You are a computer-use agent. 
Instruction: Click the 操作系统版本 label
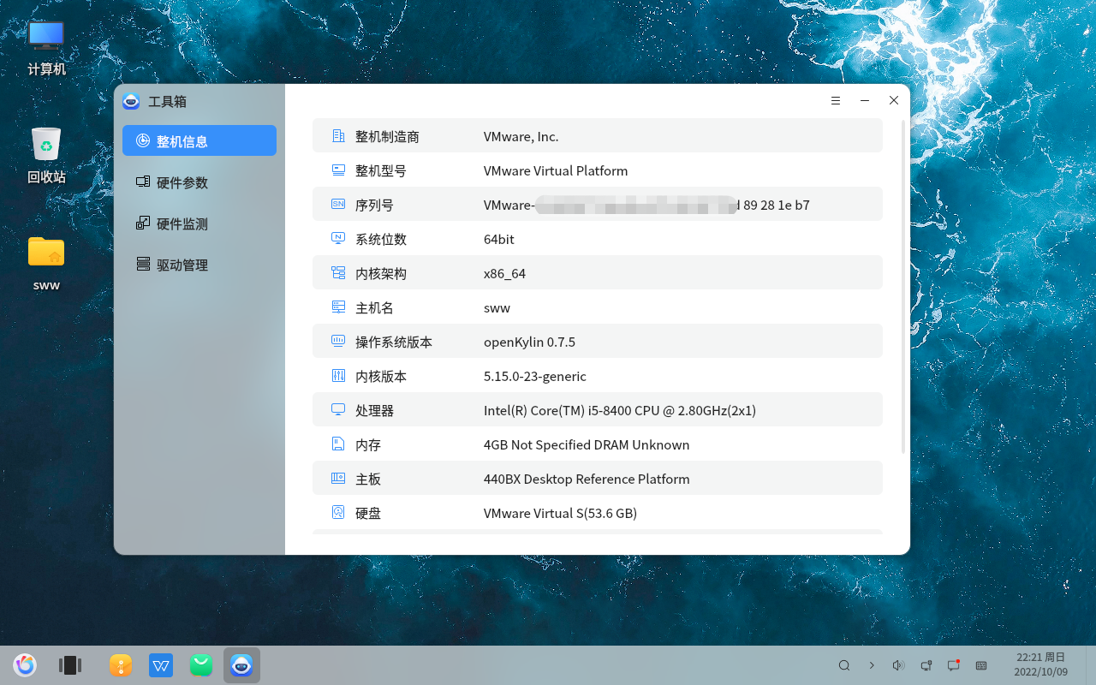pos(394,342)
